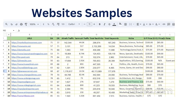The image size is (178, 100).
Task: Open marketbusinessnews.com link
Action: pos(26,43)
